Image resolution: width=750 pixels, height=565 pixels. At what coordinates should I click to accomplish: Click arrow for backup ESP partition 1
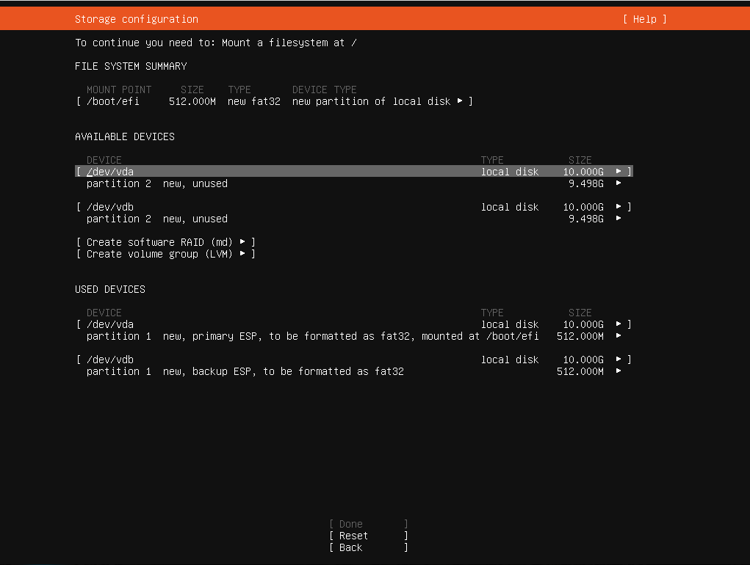point(619,371)
